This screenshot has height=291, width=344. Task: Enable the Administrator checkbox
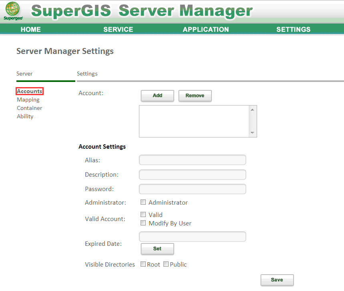point(143,202)
